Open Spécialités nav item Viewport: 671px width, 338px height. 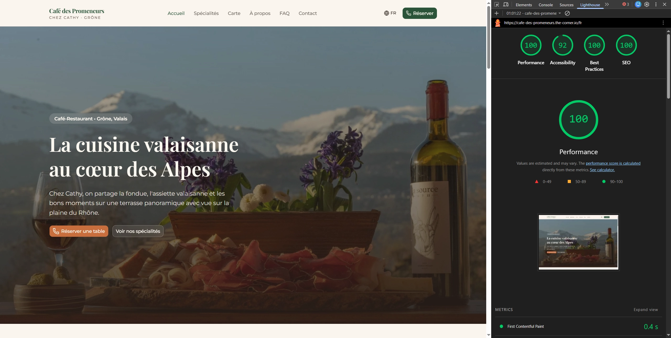206,13
